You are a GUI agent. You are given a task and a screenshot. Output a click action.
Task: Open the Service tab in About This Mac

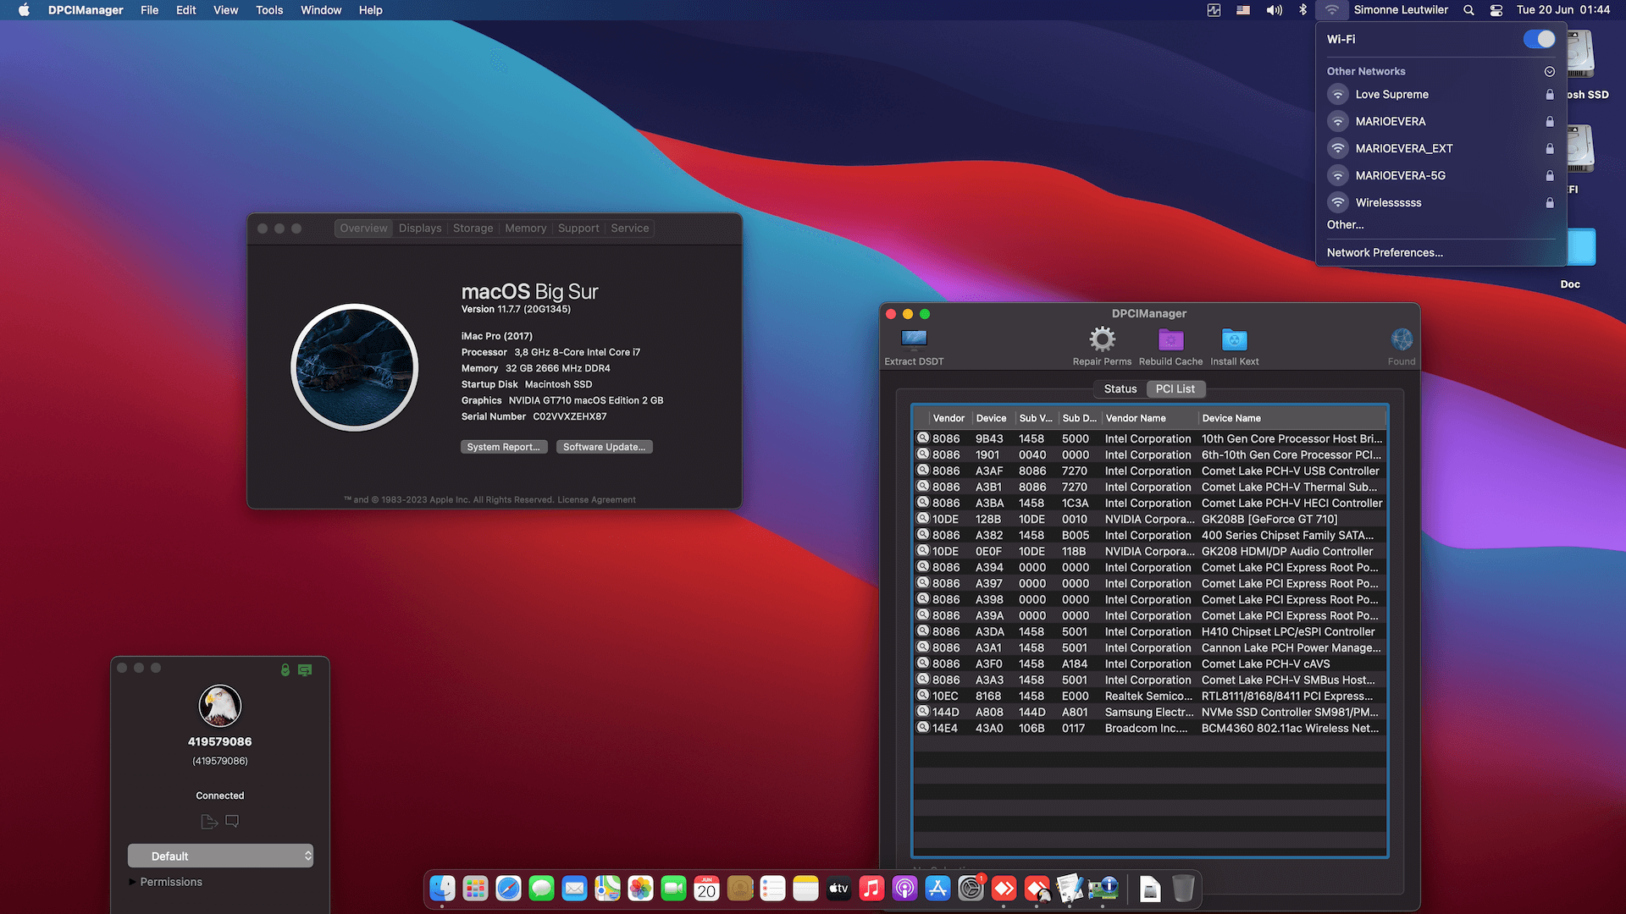pyautogui.click(x=630, y=228)
